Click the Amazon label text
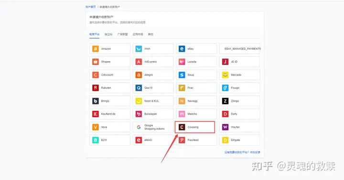344x180 pixels. click(106, 49)
